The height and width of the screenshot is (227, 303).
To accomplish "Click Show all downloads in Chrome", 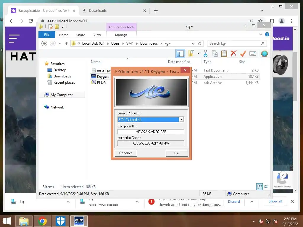I will tap(275, 201).
